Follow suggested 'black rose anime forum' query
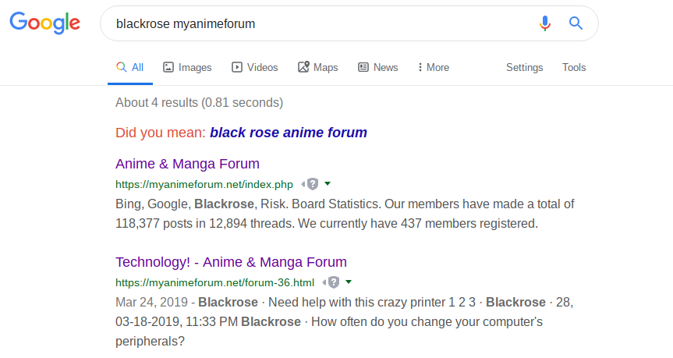The width and height of the screenshot is (673, 358). [x=289, y=133]
